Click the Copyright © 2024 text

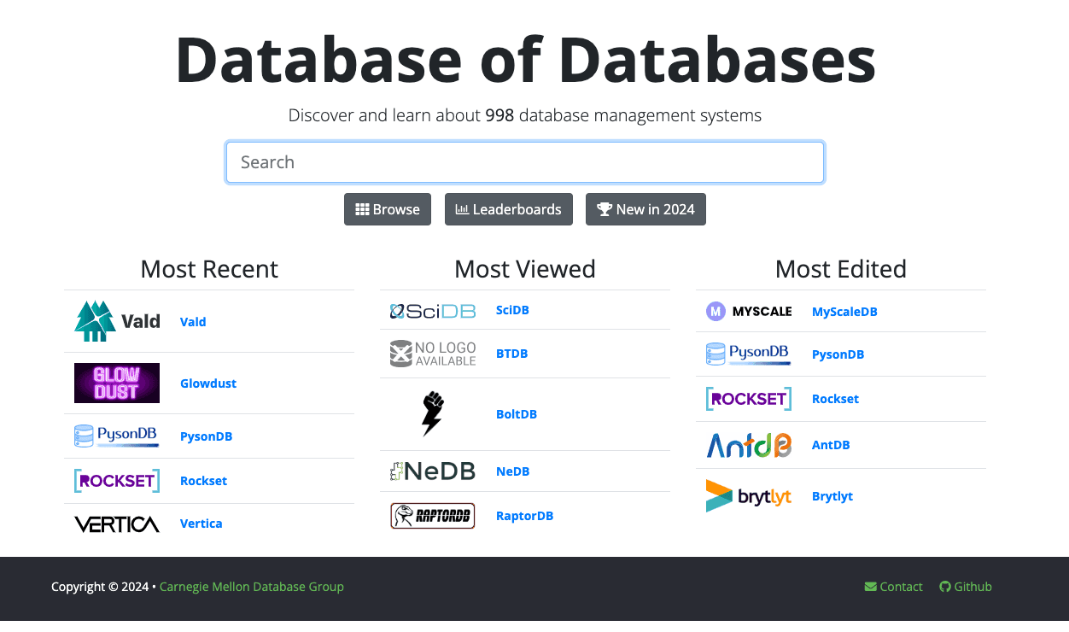(x=100, y=587)
